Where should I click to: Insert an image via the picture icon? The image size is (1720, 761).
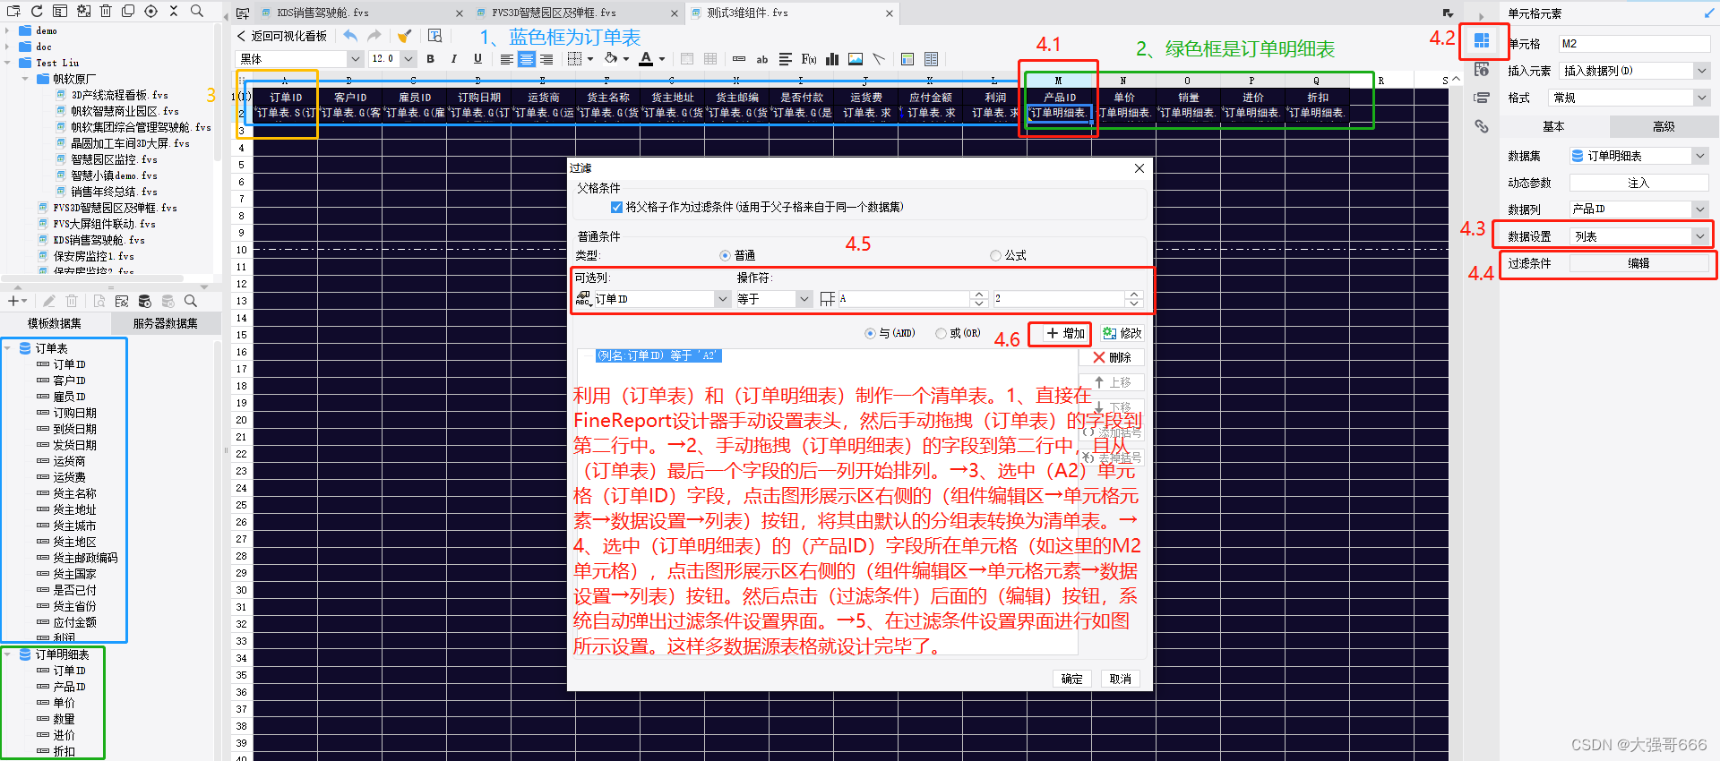click(856, 59)
